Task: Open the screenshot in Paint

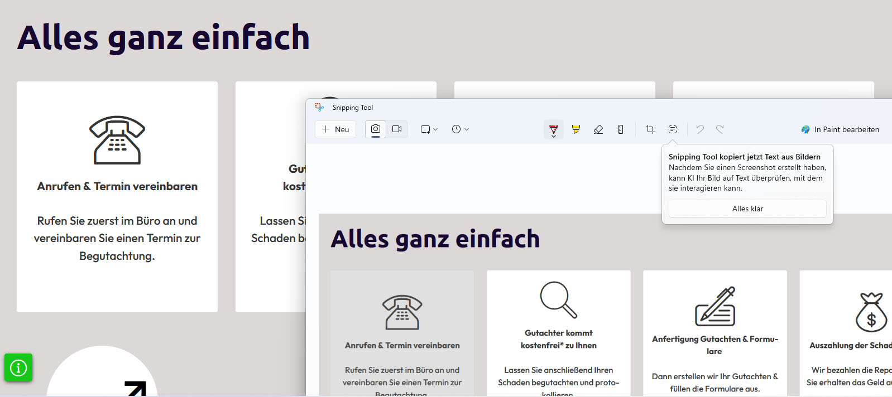Action: coord(840,129)
